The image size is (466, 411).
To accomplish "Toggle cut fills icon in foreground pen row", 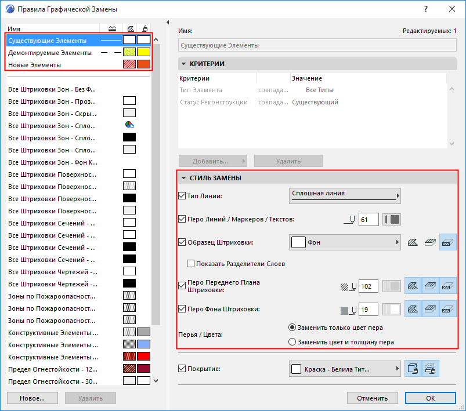I will (x=447, y=286).
